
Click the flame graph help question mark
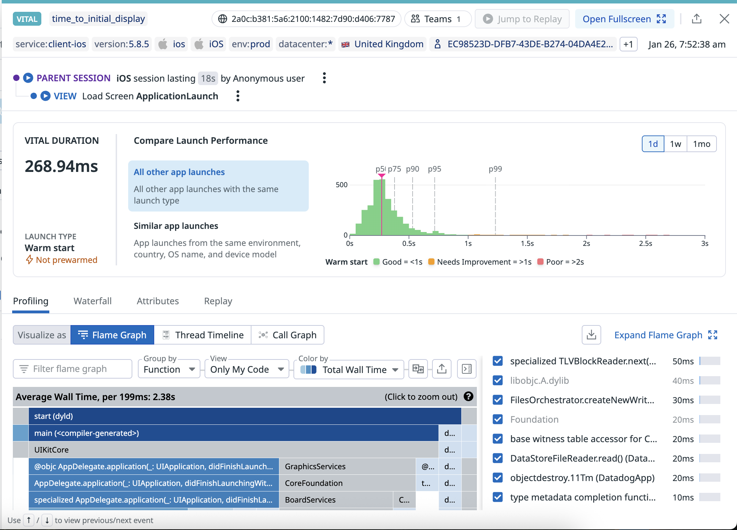pos(469,397)
